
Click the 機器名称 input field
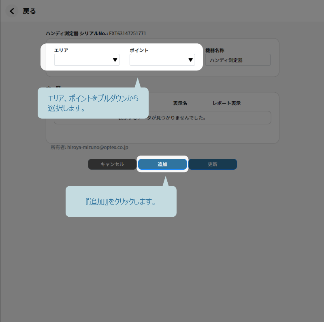(238, 60)
